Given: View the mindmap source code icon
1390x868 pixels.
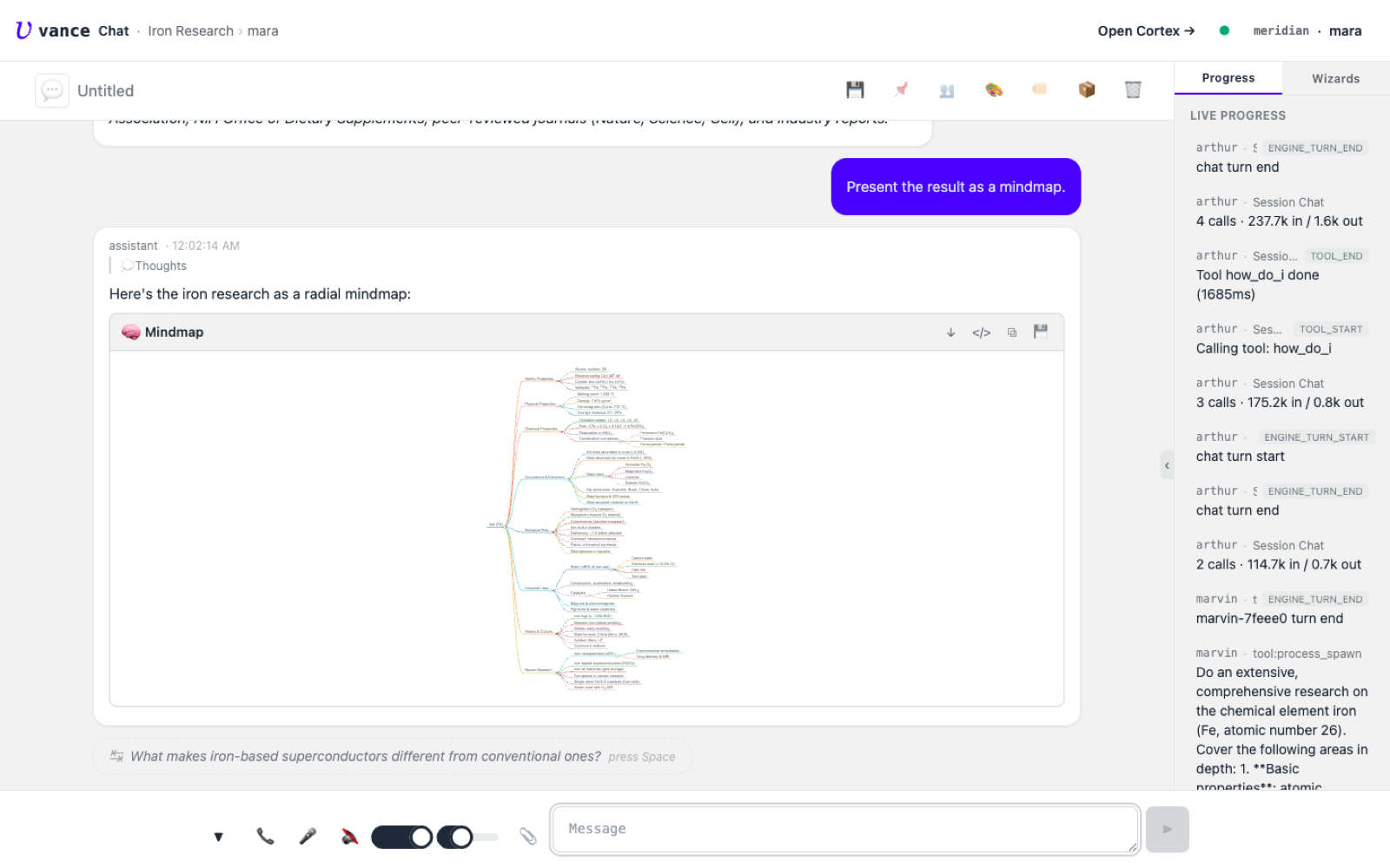Looking at the screenshot, I should [x=982, y=332].
